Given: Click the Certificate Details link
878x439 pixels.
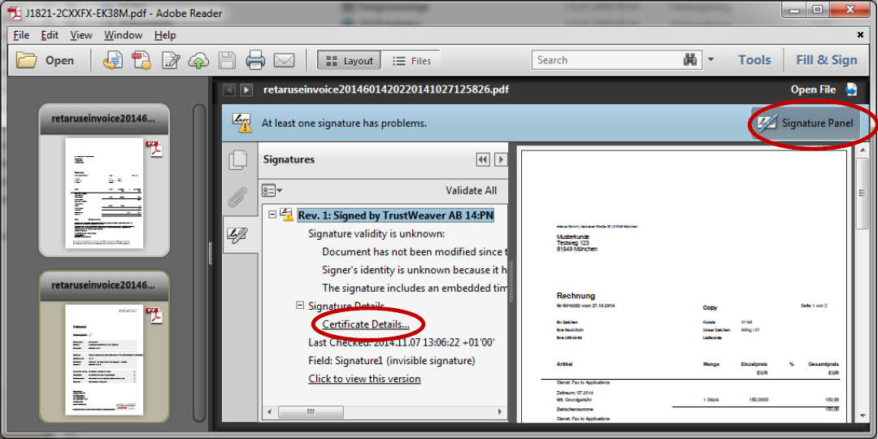Looking at the screenshot, I should pyautogui.click(x=365, y=324).
